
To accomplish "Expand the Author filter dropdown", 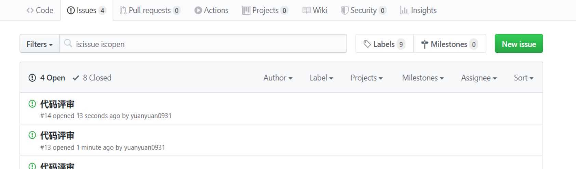I will [278, 78].
